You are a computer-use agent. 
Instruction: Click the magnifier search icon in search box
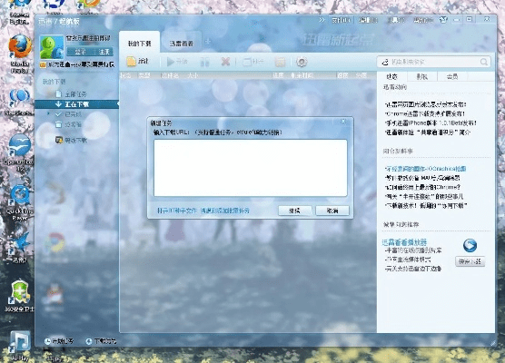point(484,62)
